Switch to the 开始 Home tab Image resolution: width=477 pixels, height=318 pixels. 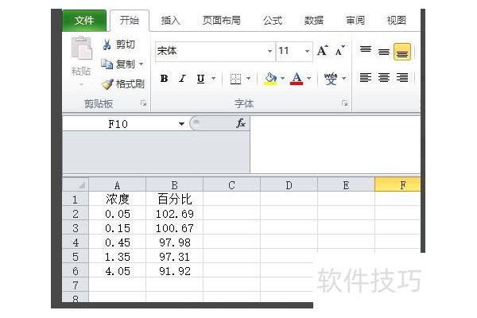click(130, 21)
